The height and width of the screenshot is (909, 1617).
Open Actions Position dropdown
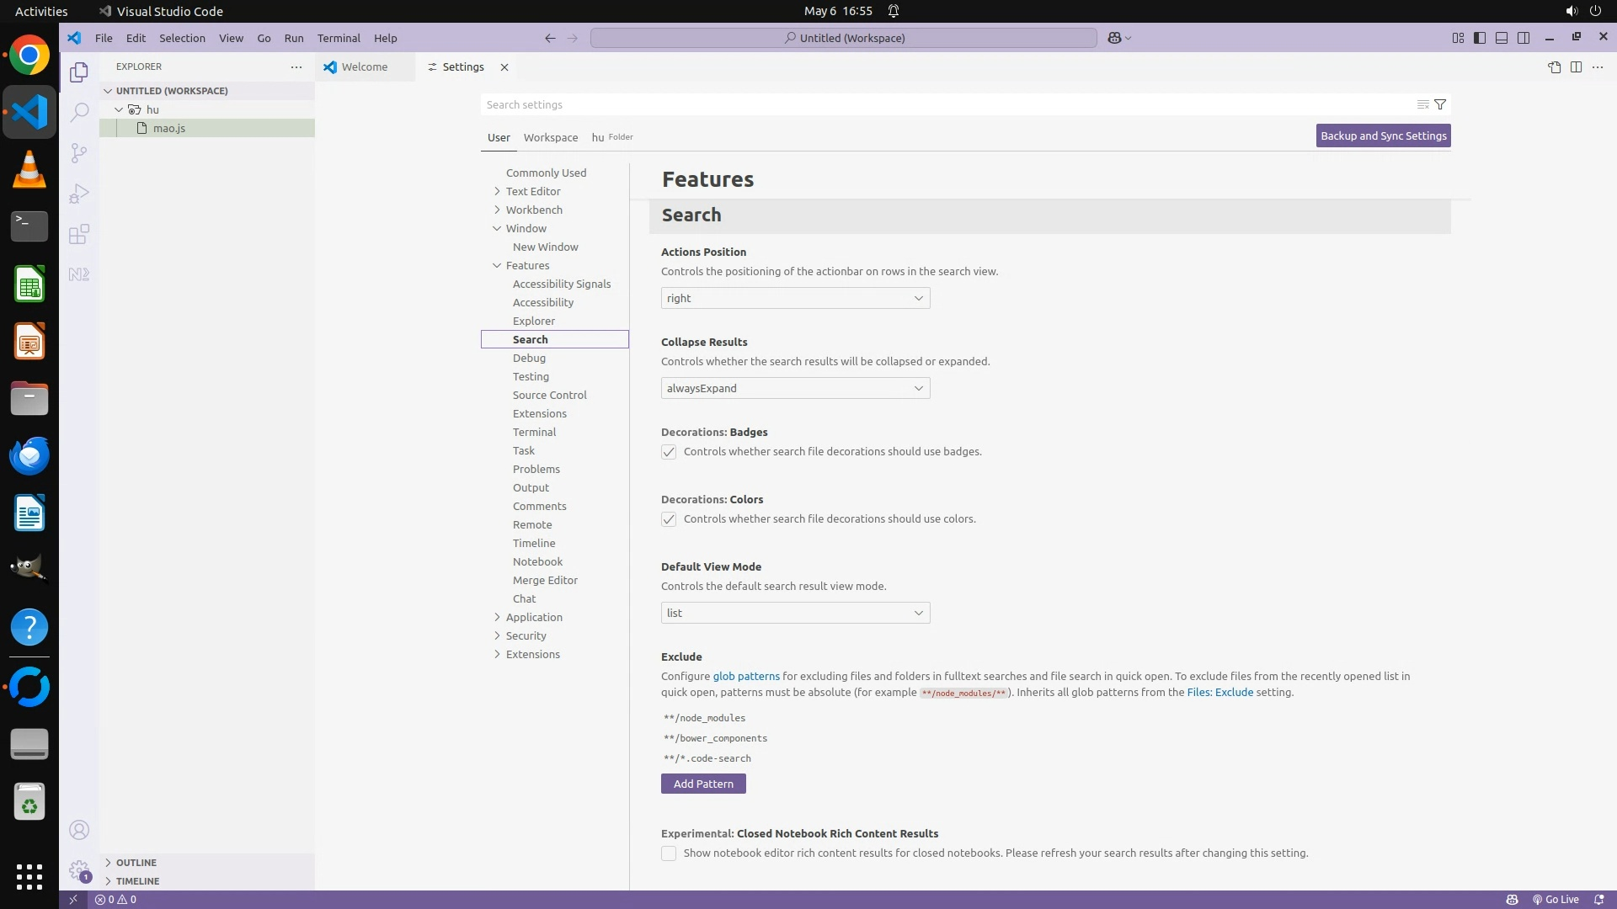click(x=795, y=298)
